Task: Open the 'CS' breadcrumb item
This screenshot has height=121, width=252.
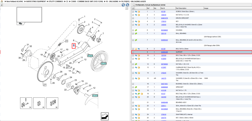Action: pyautogui.click(x=67, y=1)
